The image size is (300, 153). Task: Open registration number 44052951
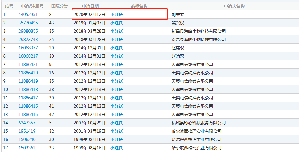(28, 15)
